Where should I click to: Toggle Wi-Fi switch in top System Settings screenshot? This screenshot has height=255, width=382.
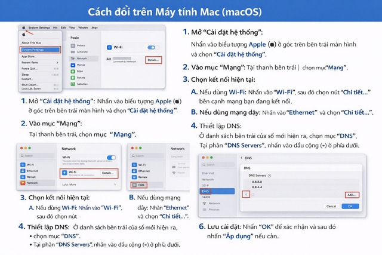click(x=152, y=47)
